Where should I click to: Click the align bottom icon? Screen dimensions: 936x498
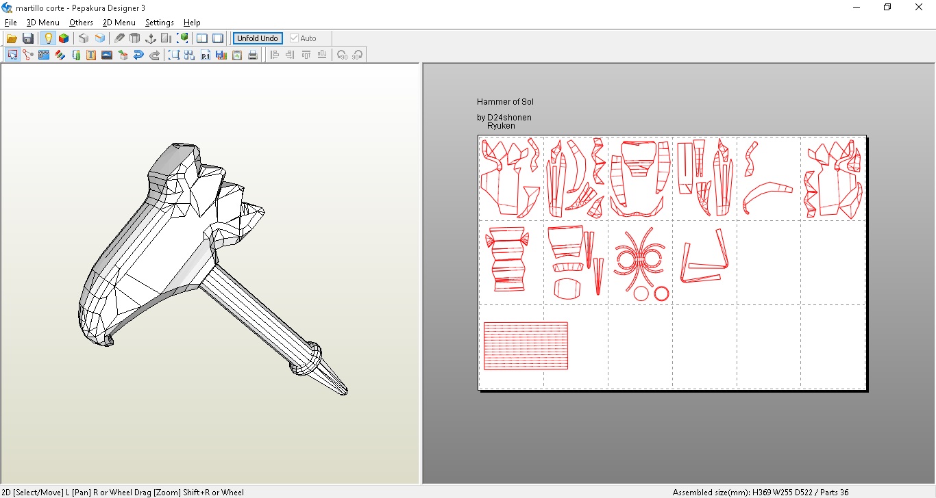point(321,55)
